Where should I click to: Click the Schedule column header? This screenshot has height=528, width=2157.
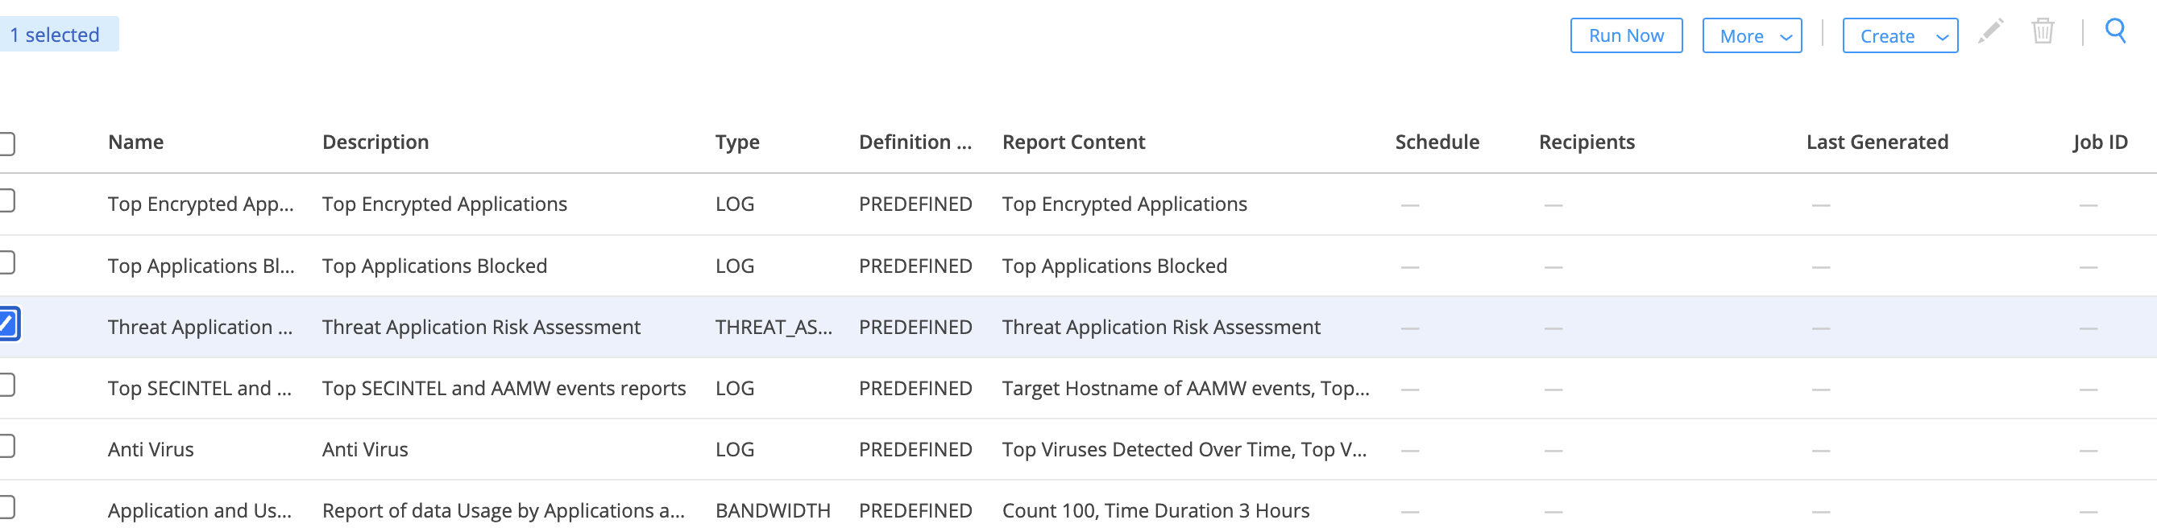[1437, 142]
